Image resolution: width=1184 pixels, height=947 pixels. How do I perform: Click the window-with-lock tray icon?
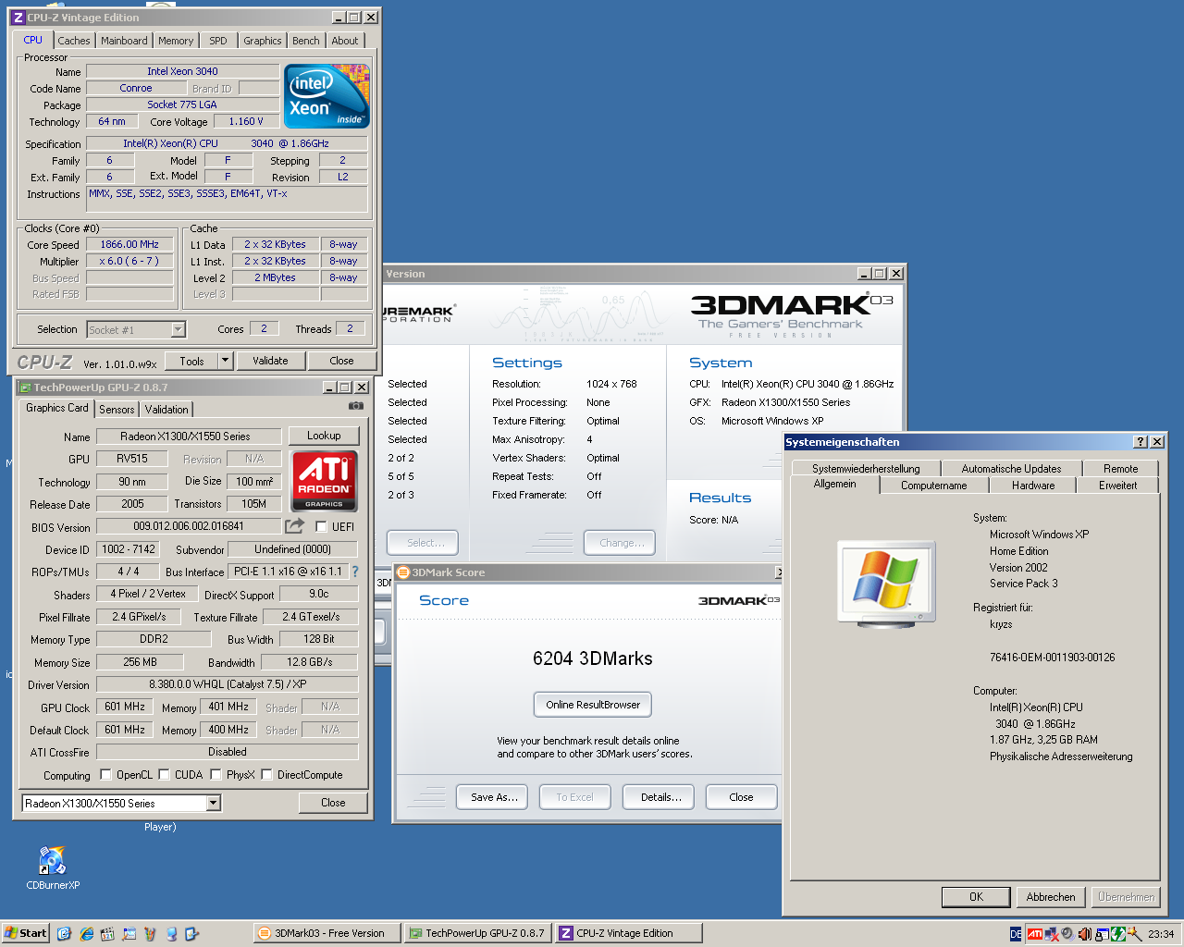[1103, 934]
